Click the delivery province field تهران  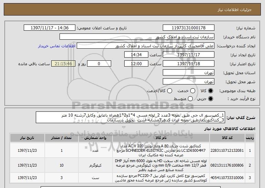pyautogui.click(x=189, y=73)
